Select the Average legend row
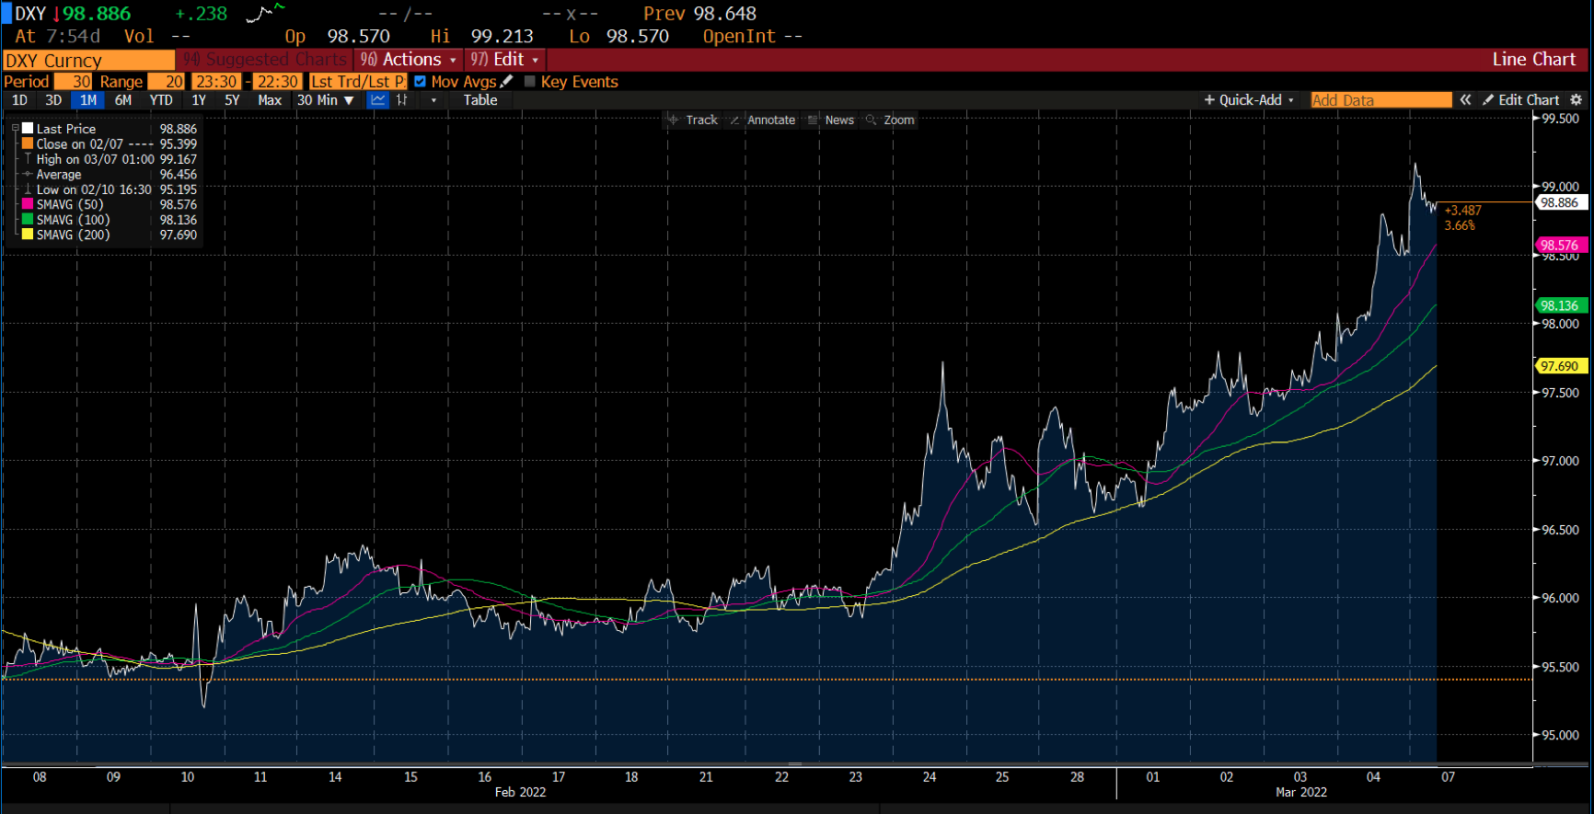 pos(109,175)
